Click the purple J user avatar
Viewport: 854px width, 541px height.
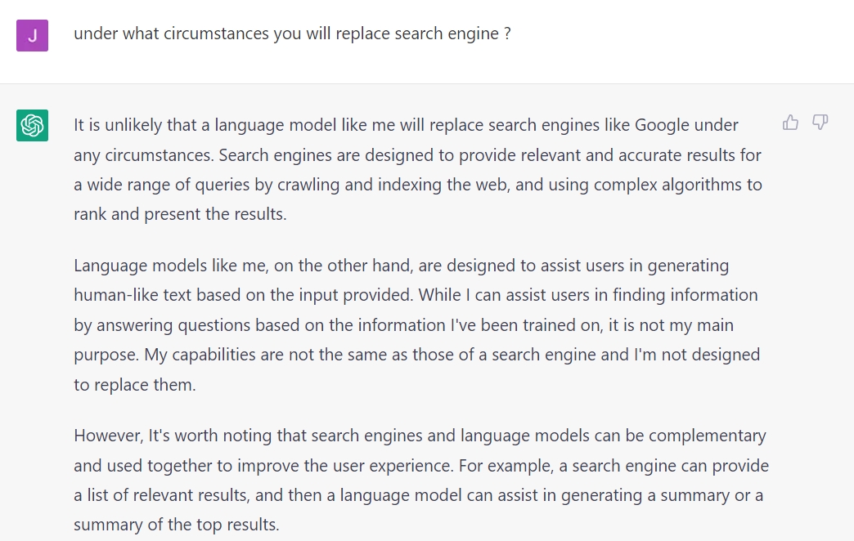click(x=32, y=35)
